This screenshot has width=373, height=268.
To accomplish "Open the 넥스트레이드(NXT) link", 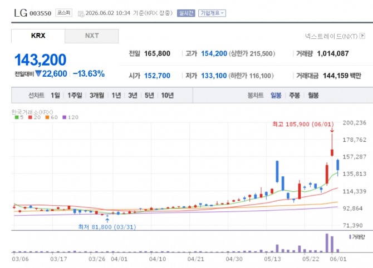I will (331, 36).
